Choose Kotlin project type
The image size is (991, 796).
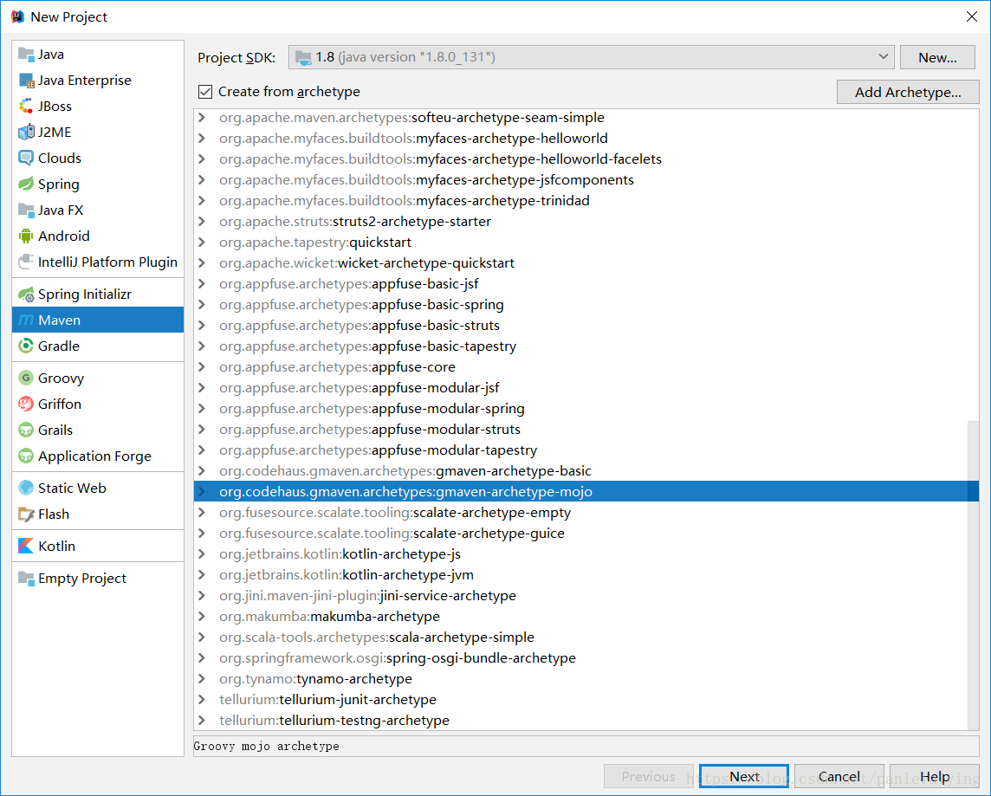(x=98, y=546)
